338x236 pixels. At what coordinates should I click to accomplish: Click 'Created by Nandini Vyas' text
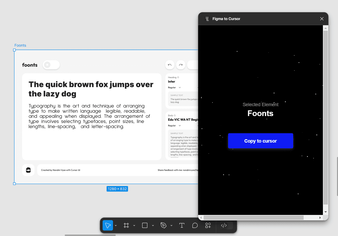(60, 170)
